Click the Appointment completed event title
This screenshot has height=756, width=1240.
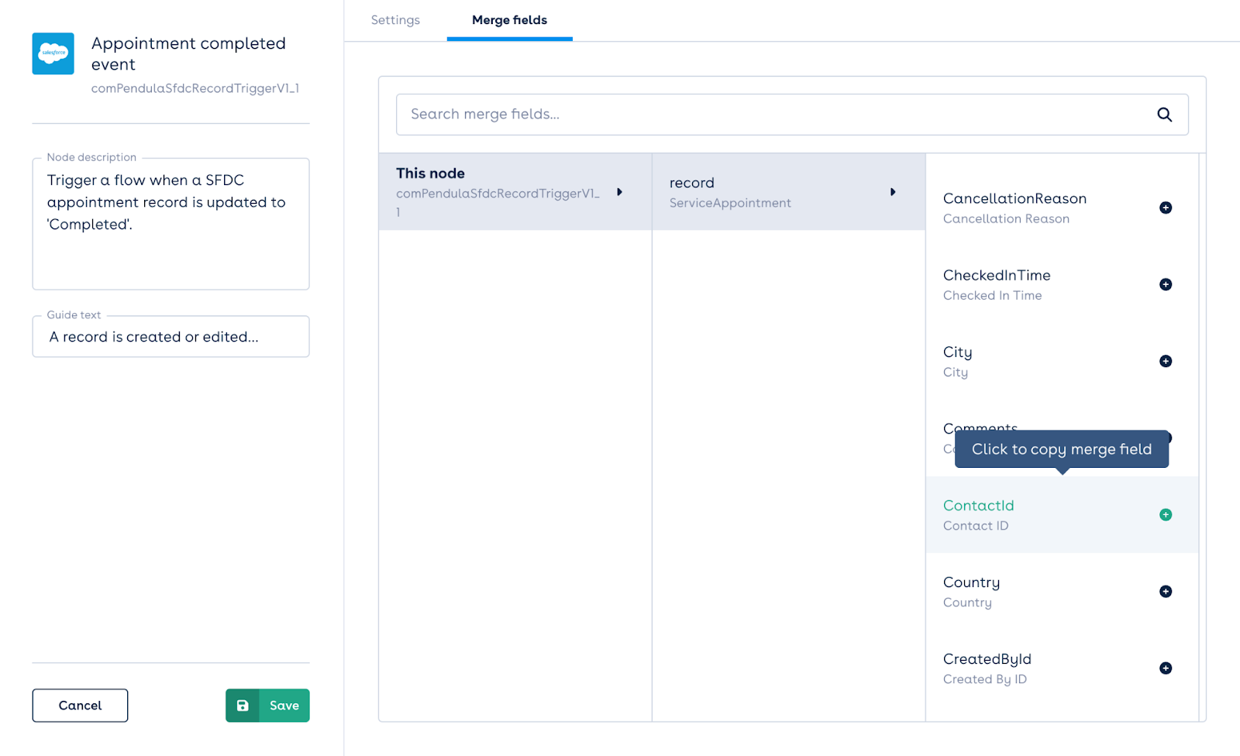pos(188,54)
